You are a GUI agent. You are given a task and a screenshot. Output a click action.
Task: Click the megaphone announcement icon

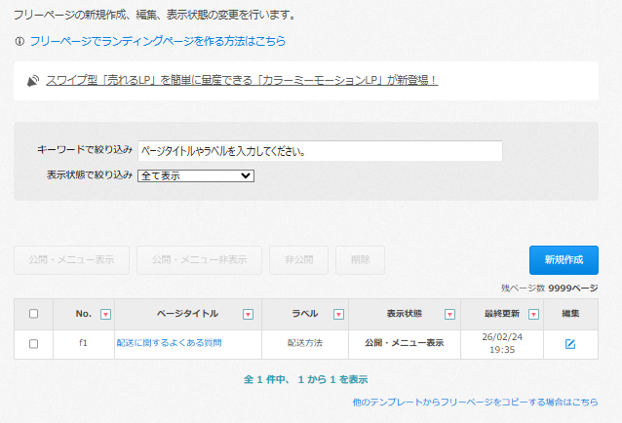tap(33, 81)
